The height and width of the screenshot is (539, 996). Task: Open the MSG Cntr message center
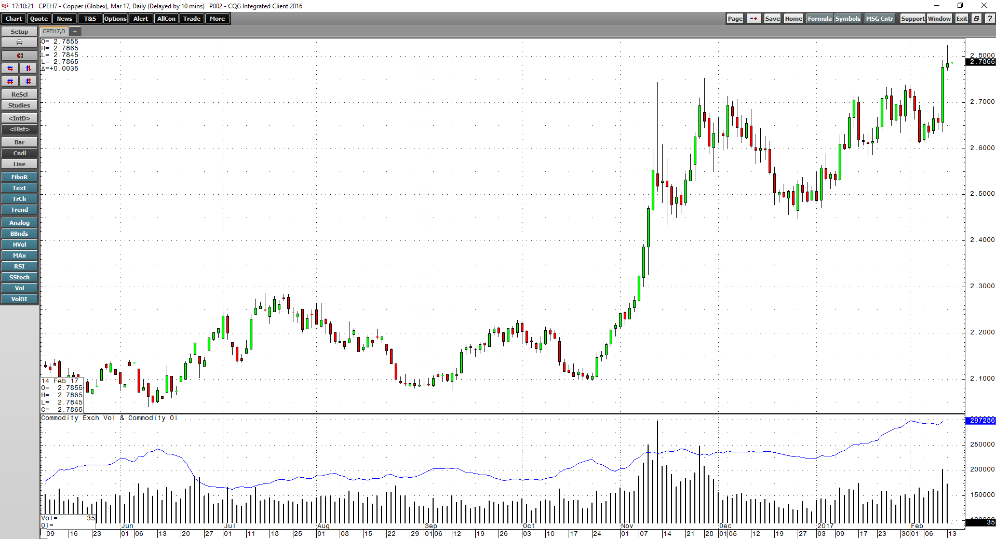880,19
